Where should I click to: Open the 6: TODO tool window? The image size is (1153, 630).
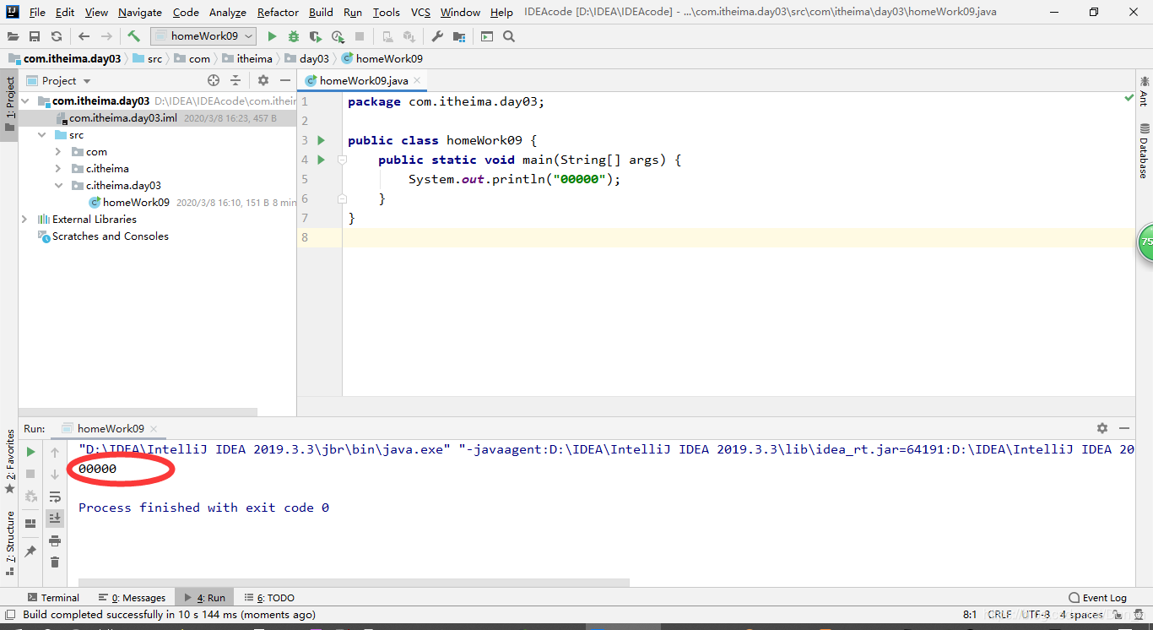269,597
